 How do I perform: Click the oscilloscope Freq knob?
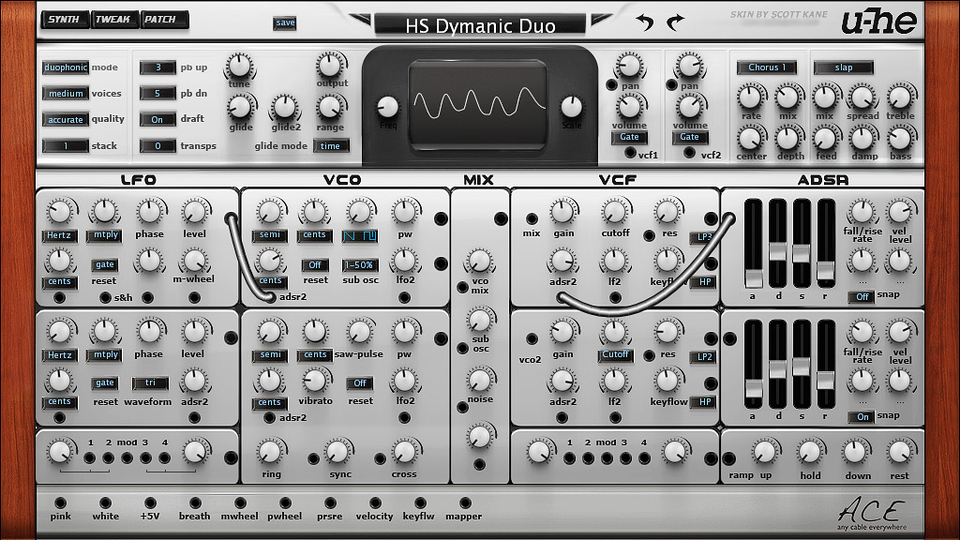click(x=387, y=107)
